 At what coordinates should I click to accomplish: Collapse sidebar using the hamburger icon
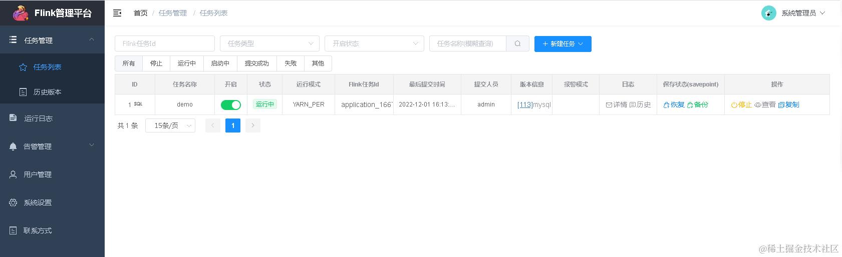coord(117,13)
